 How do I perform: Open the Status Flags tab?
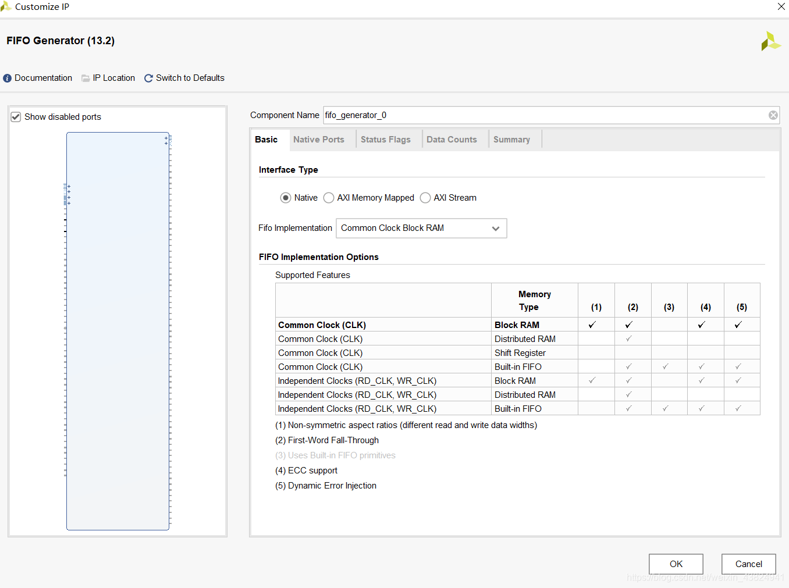coord(386,140)
